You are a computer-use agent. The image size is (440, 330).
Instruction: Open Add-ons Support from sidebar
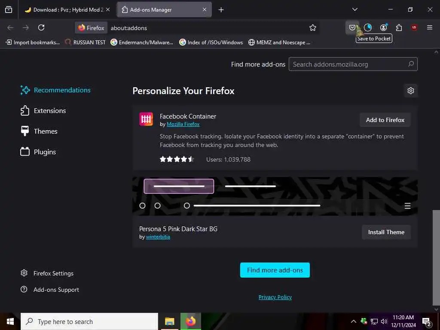tap(50, 290)
